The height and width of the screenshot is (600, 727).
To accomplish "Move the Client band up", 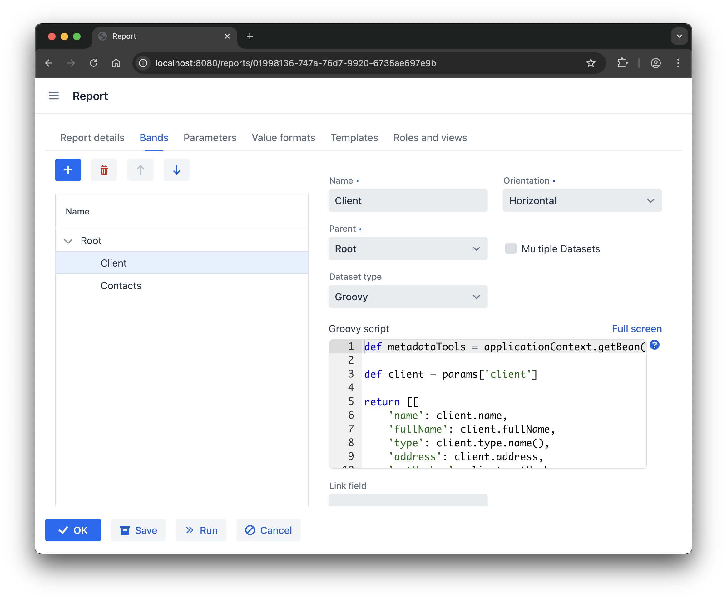I will [140, 170].
